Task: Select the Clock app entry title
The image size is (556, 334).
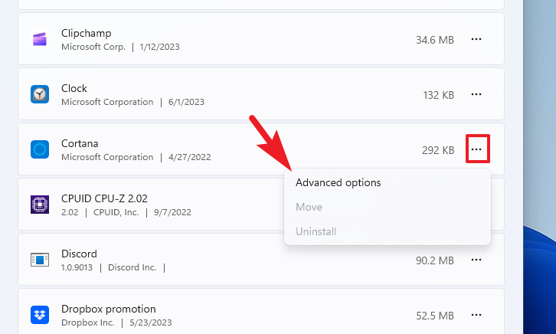Action: point(74,89)
